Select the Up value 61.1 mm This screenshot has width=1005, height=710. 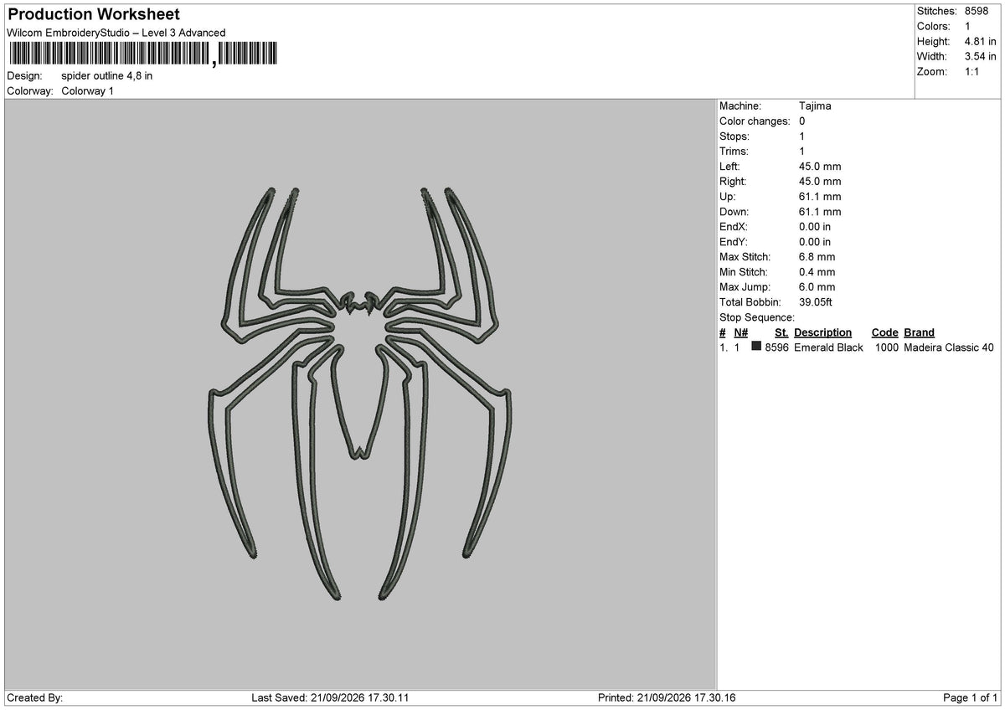click(x=820, y=197)
